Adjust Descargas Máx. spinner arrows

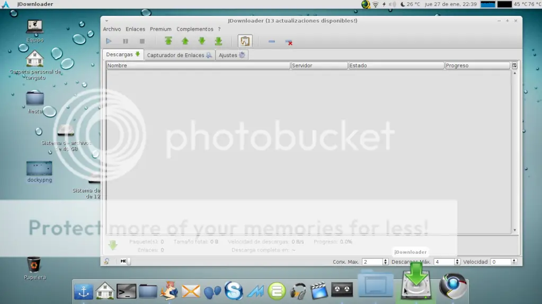(x=457, y=262)
